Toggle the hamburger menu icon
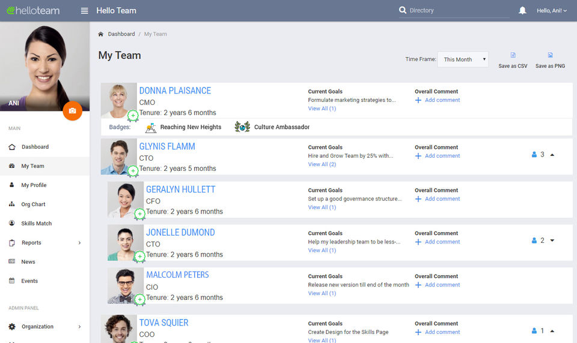This screenshot has height=343, width=577. [x=84, y=11]
